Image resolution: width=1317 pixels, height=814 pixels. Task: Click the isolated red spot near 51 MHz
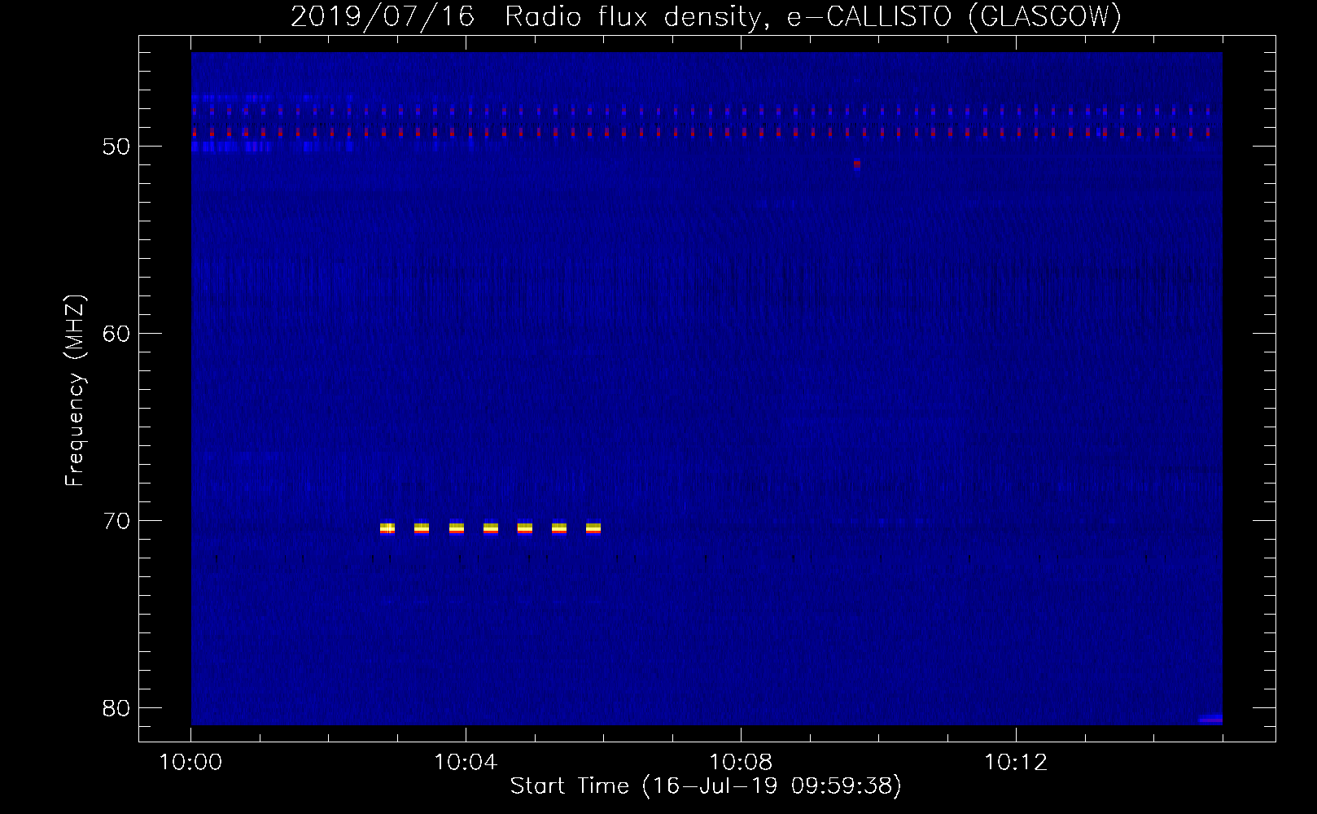[856, 164]
